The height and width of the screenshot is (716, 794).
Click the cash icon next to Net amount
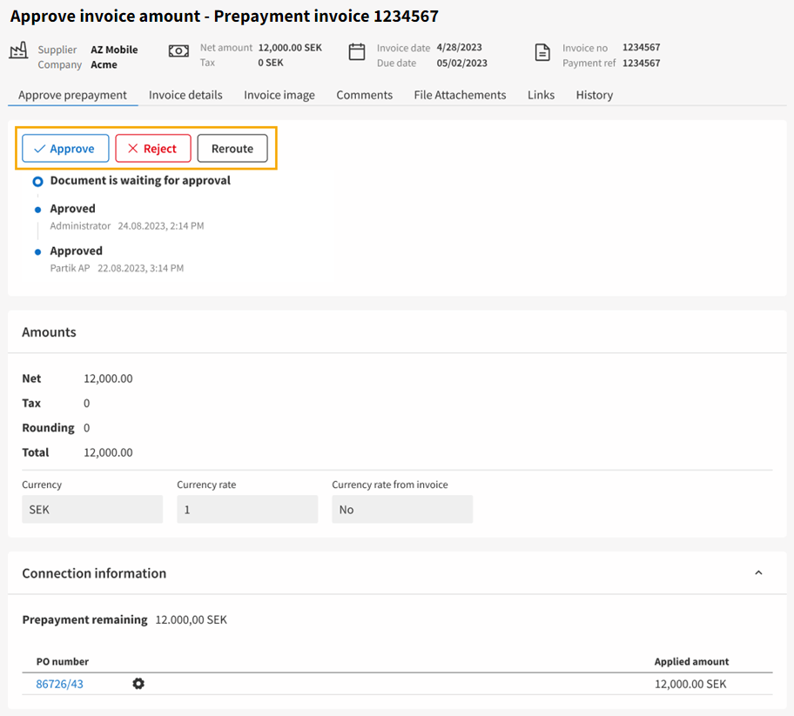tap(178, 52)
